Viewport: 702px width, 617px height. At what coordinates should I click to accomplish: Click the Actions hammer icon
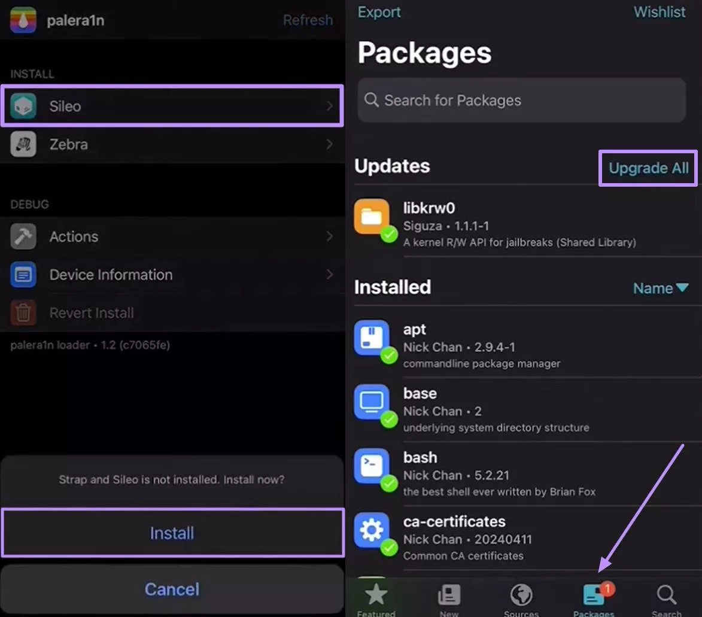coord(23,236)
